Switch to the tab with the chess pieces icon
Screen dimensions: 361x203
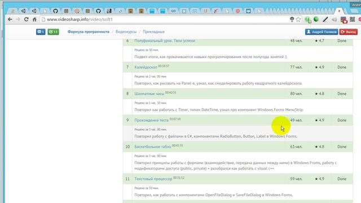tap(109, 11)
